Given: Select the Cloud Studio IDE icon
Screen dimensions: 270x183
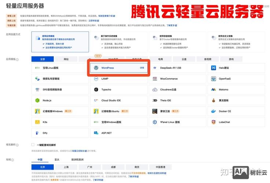Looking at the screenshot, I should pyautogui.click(x=96, y=100).
